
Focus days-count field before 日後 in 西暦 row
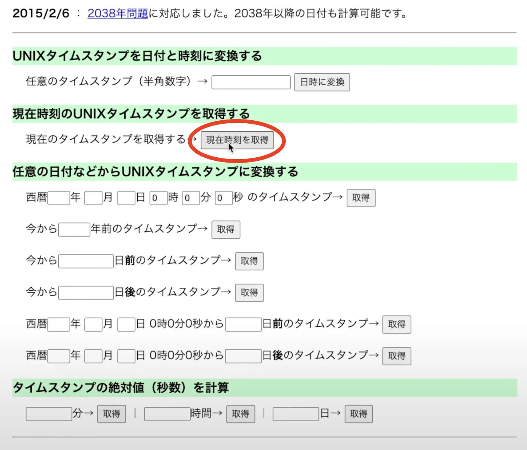coord(243,356)
